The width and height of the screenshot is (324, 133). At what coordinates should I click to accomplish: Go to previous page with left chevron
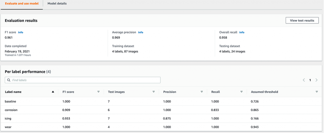304,80
